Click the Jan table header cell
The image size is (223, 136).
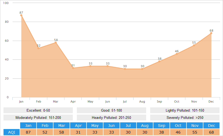click(28, 126)
